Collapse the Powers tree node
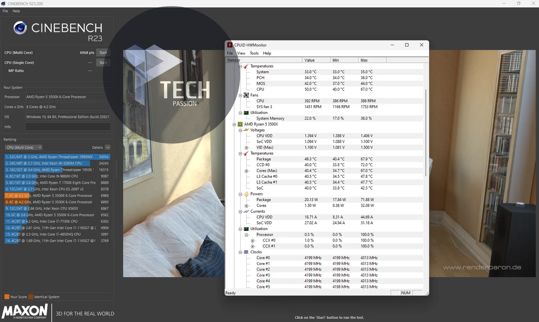The width and height of the screenshot is (539, 322). (x=240, y=194)
